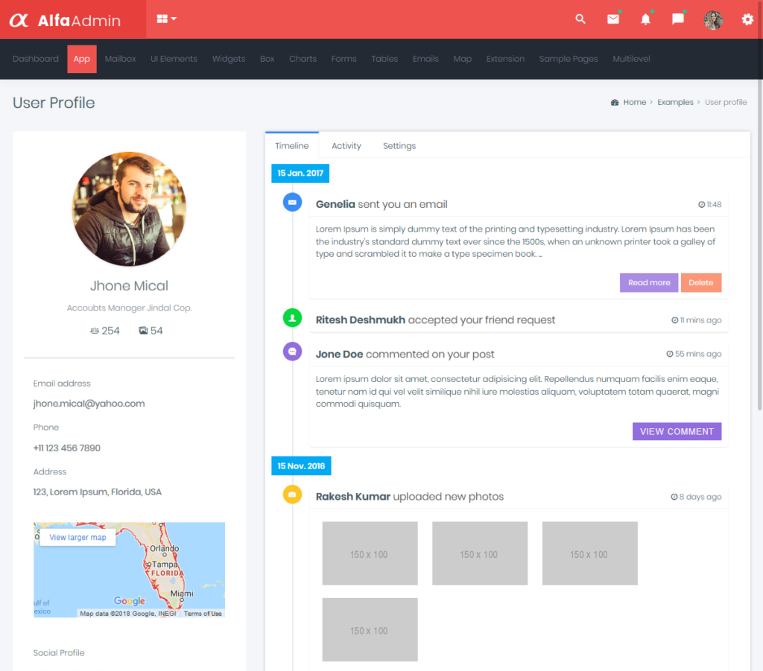
Task: Click the Read more button
Action: point(648,282)
